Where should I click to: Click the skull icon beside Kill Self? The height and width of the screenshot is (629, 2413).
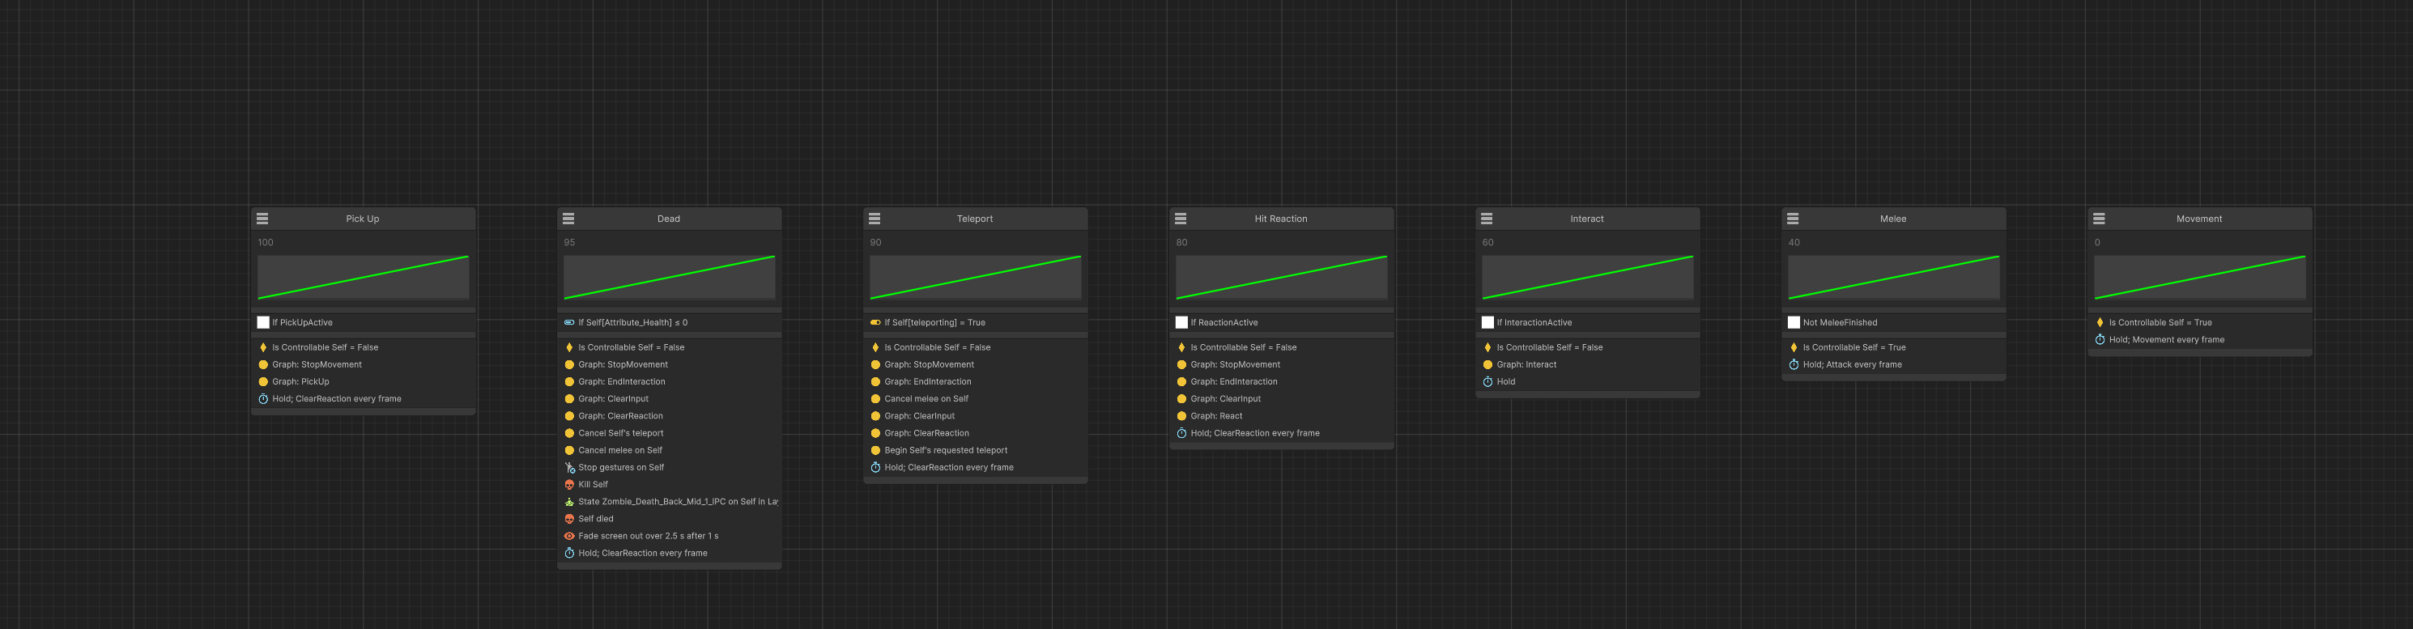pyautogui.click(x=569, y=484)
